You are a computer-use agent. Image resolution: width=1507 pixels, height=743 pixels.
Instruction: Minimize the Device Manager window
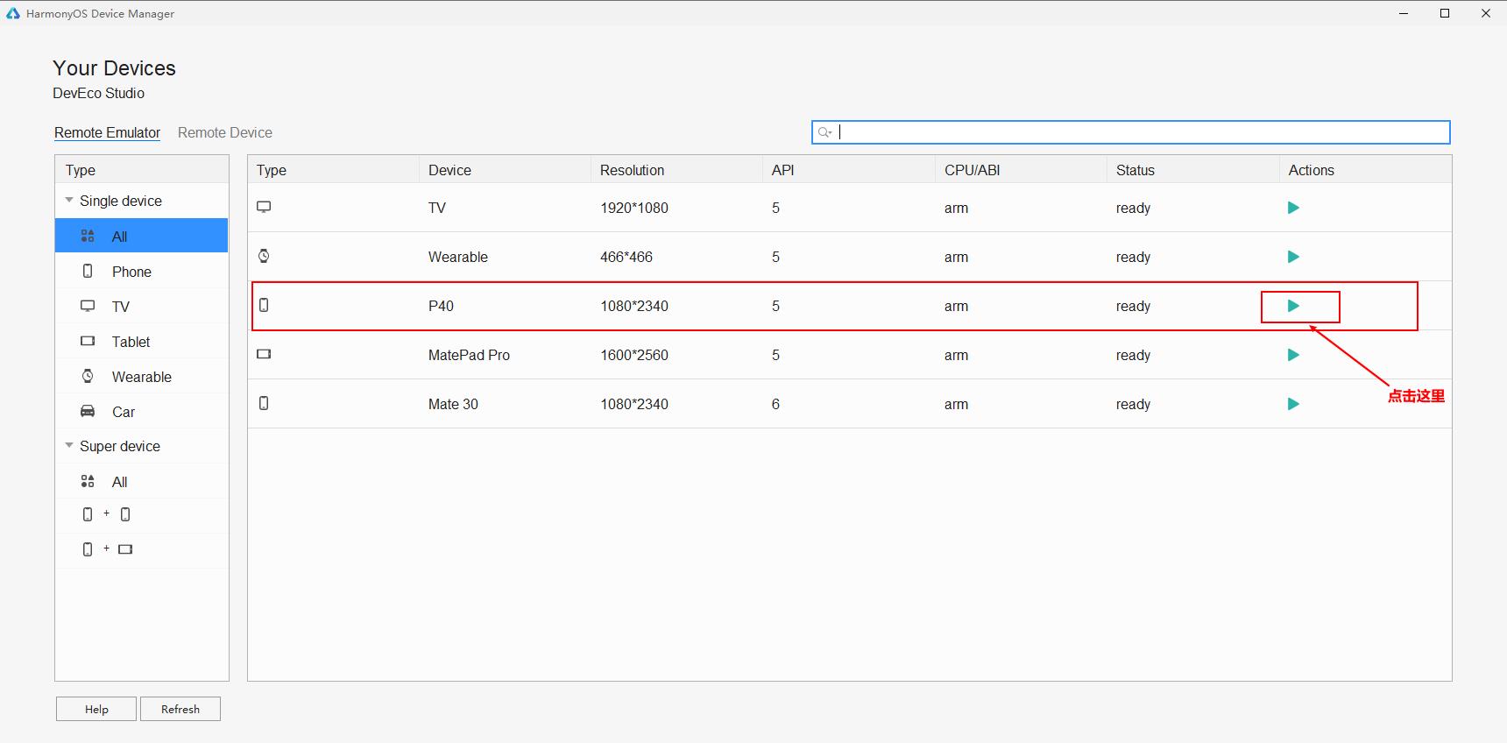coord(1404,13)
